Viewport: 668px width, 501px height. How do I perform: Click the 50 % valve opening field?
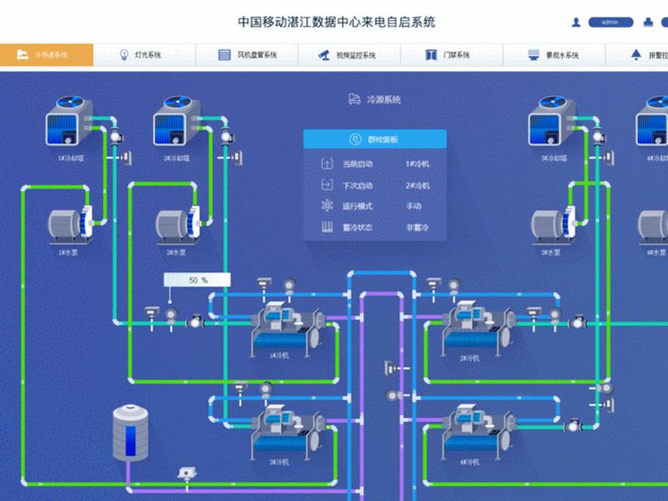pos(197,280)
